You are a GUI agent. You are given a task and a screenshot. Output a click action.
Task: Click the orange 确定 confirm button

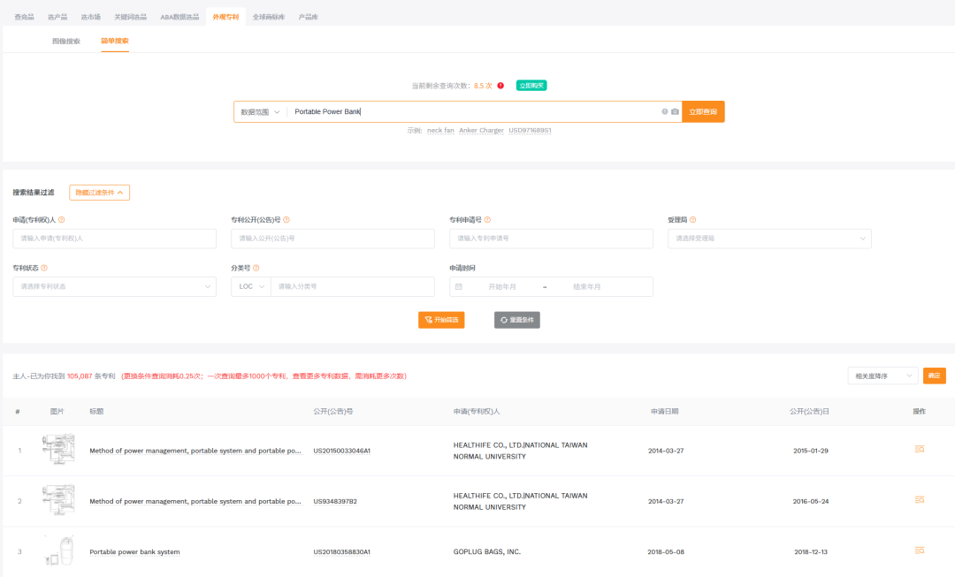click(935, 376)
